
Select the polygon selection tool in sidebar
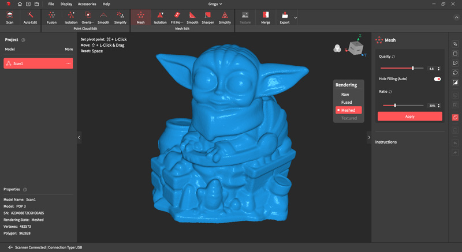pos(455,63)
